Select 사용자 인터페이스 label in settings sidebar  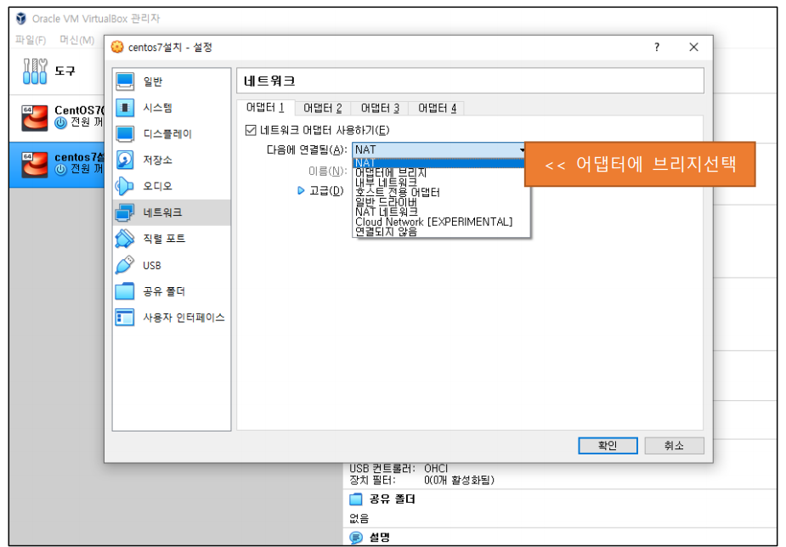(x=184, y=317)
